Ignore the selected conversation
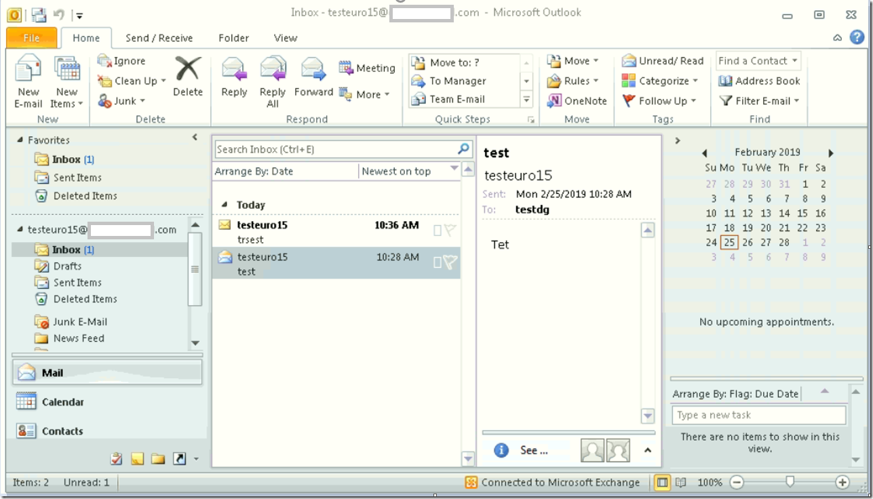The width and height of the screenshot is (873, 499). coord(121,61)
